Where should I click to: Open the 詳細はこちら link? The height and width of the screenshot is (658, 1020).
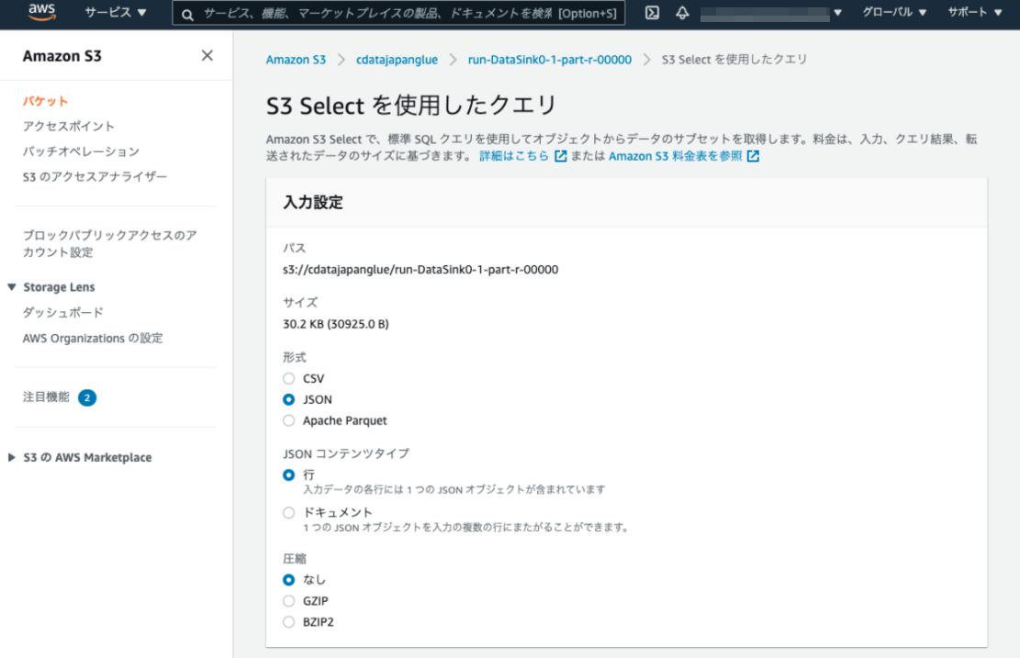tap(514, 156)
